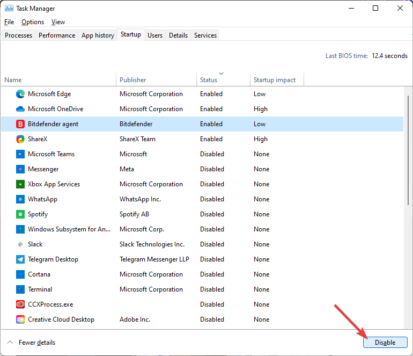Click the Telegram Desktop icon

click(20, 259)
